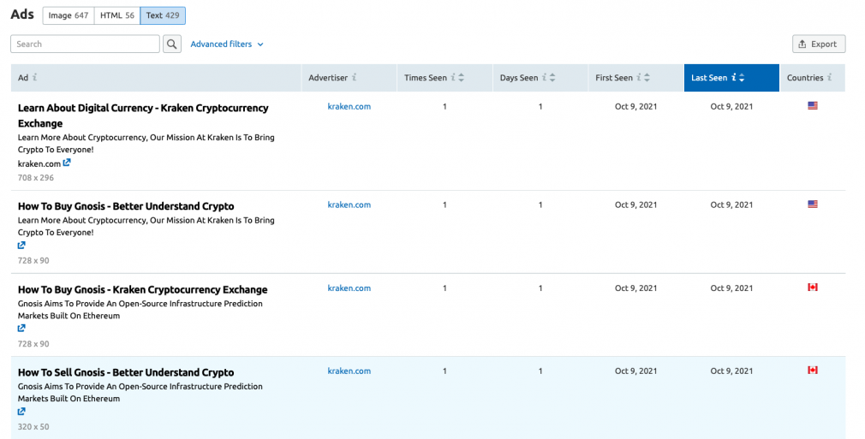865x439 pixels.
Task: Click the Last Seen sort arrows
Action: click(x=742, y=78)
